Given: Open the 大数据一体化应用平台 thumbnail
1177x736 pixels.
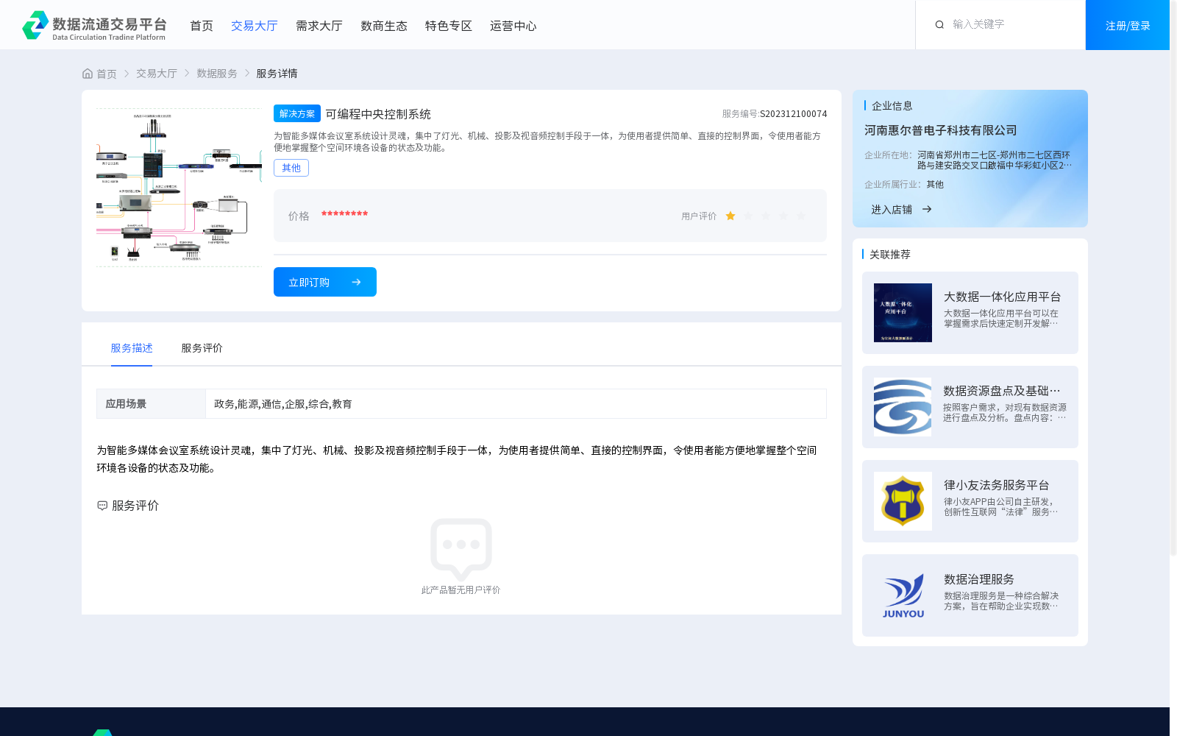Looking at the screenshot, I should [x=903, y=313].
